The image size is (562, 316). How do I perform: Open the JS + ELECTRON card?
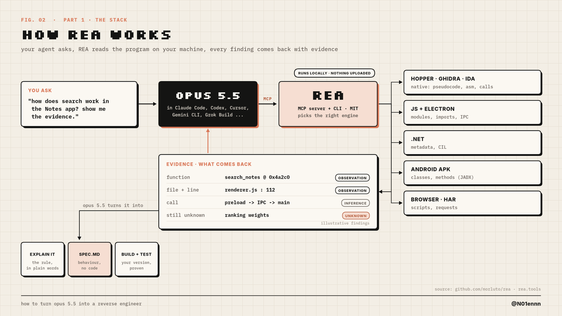[473, 112]
